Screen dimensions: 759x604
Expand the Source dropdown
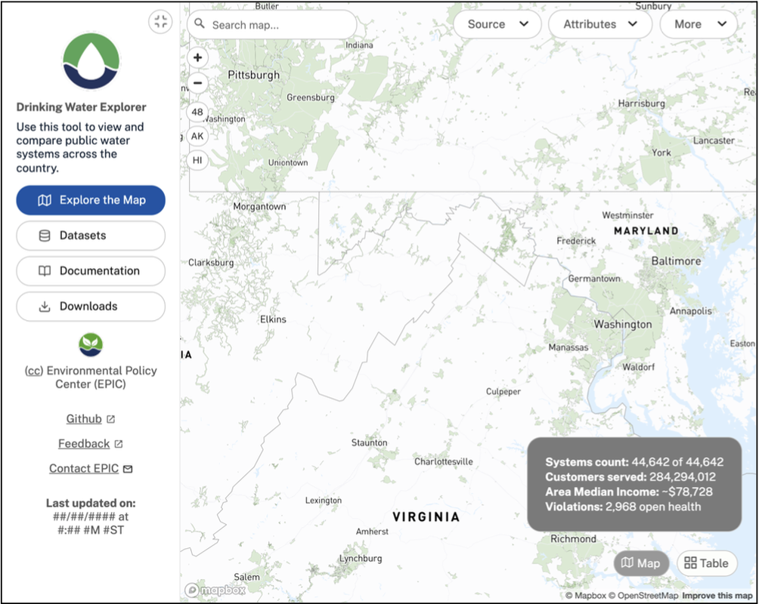(x=497, y=24)
